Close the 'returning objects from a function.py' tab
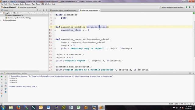Viewport: 195px width, 110px height. pos(77,10)
